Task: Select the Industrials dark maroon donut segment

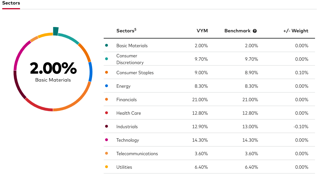Action: 18,86
